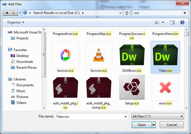Toggle the preview pane
This screenshot has width=191, height=134.
(172, 22)
